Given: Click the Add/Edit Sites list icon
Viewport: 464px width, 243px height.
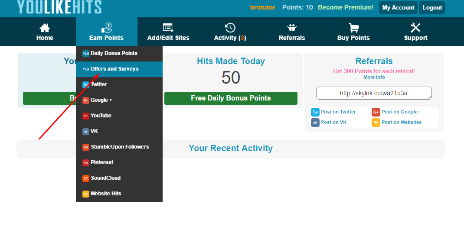Looking at the screenshot, I should pyautogui.click(x=168, y=28).
